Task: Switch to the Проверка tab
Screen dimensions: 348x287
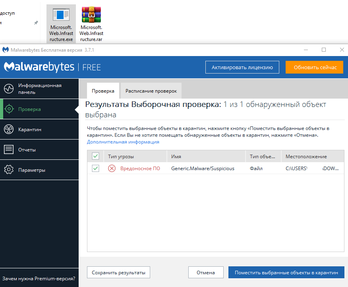Action: pyautogui.click(x=103, y=91)
